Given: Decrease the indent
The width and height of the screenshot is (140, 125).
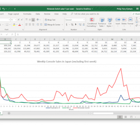Looking at the screenshot, I should [38, 25].
